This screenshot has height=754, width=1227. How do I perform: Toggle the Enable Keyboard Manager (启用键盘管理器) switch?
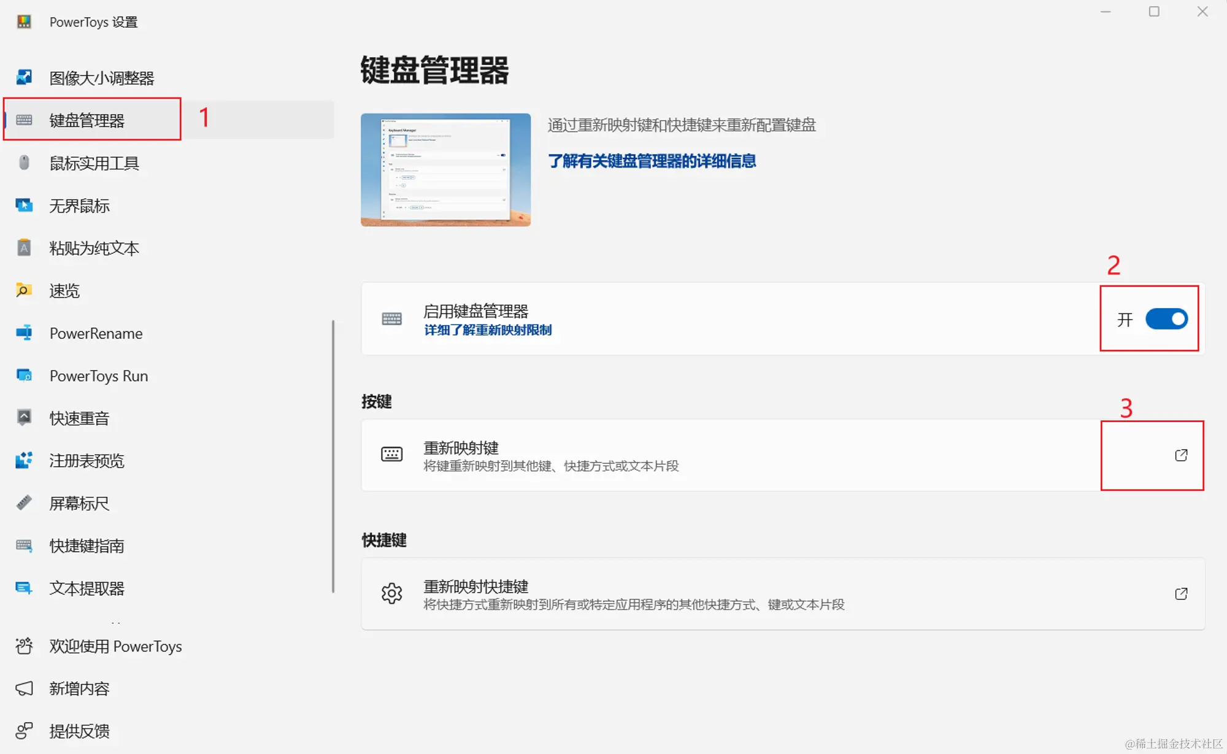click(x=1166, y=319)
